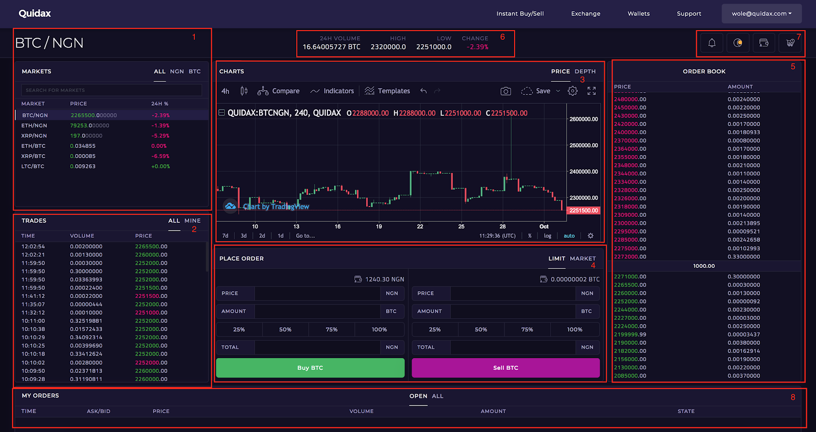
Task: Open the wallet icon in top right
Action: click(x=763, y=43)
